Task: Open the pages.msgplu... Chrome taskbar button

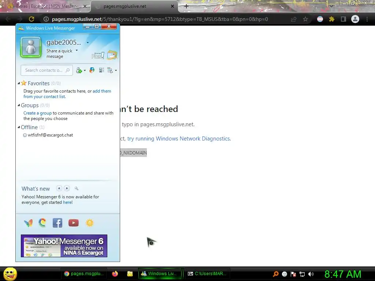Action: (x=84, y=274)
